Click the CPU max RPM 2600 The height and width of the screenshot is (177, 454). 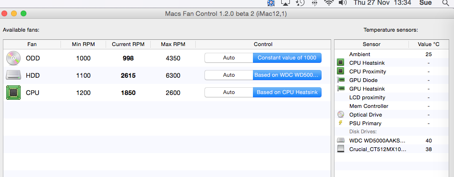coord(173,93)
